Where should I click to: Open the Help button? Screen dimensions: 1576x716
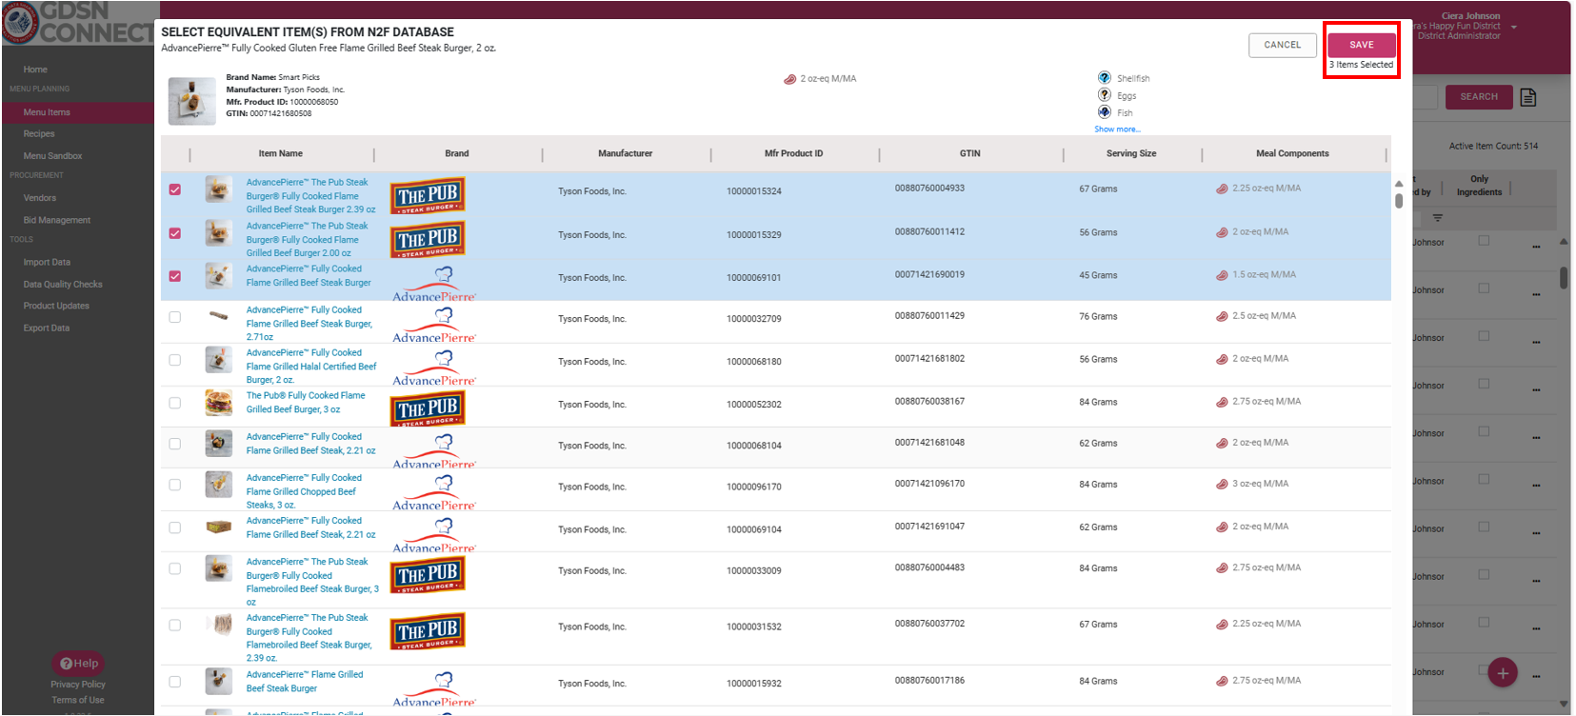[79, 664]
